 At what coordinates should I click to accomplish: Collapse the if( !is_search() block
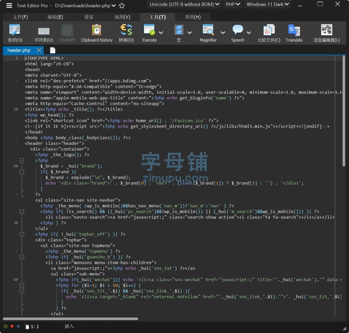(22, 211)
